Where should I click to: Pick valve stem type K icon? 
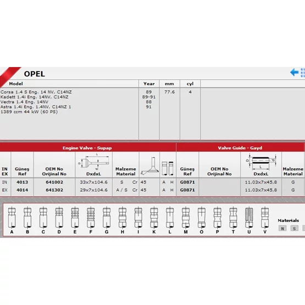click(154, 218)
